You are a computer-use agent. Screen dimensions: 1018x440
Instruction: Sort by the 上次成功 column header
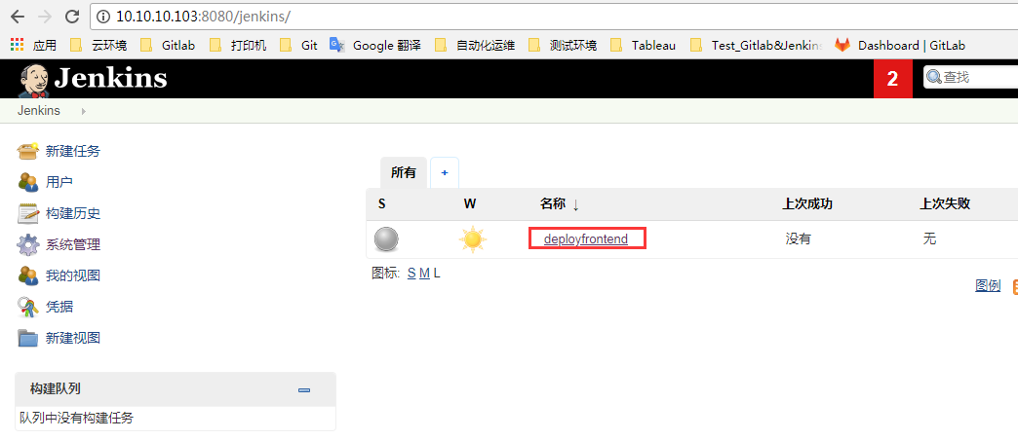(807, 204)
